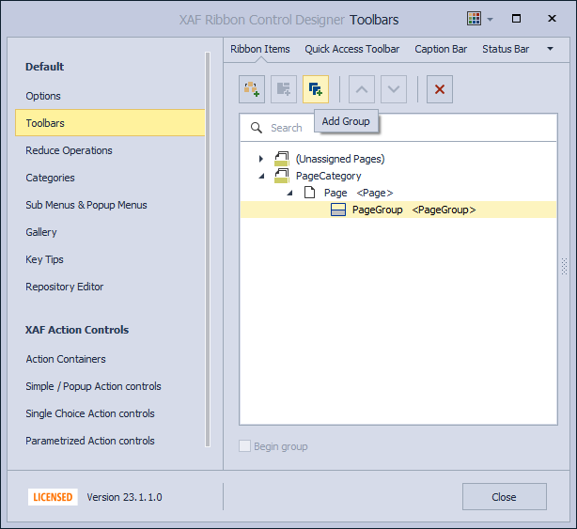Screen dimensions: 577x529
Task: Open Reduce Operations section
Action: [x=69, y=150]
